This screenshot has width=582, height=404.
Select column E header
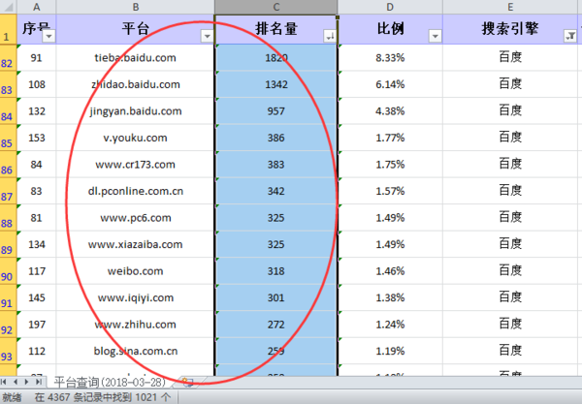pos(510,7)
